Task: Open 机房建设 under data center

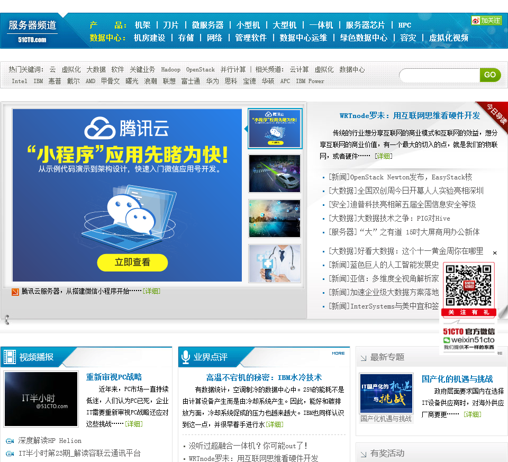Action: coord(149,38)
